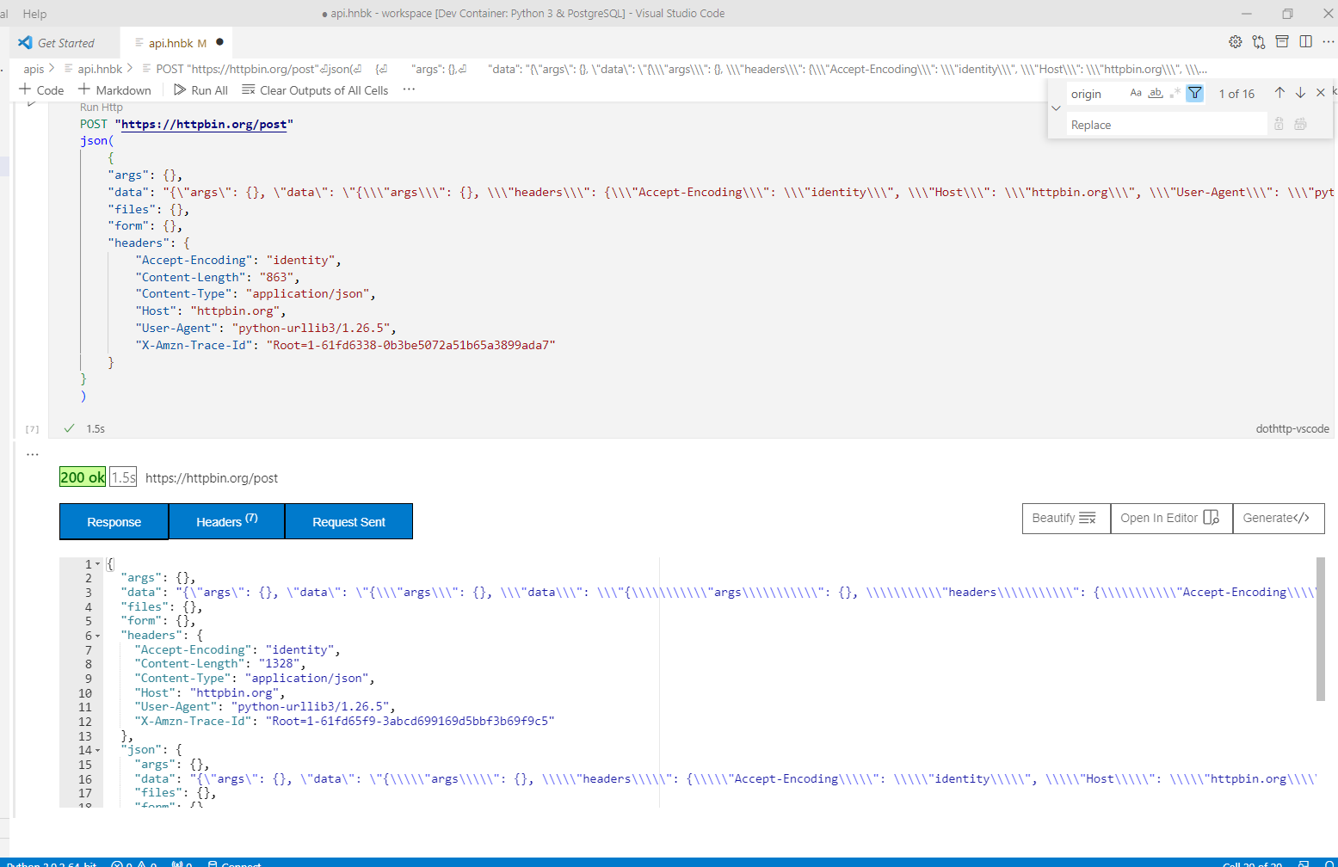The height and width of the screenshot is (867, 1338).
Task: Click the 'json(' line in cell
Action: 97,141
